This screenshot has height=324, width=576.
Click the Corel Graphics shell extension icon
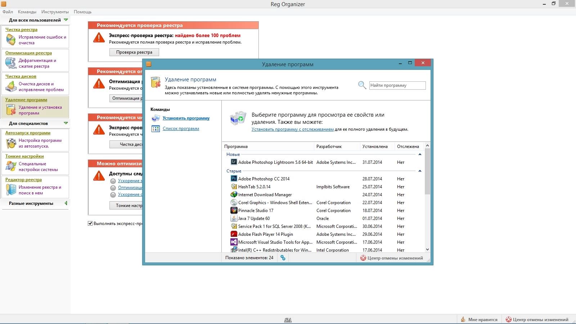click(x=234, y=202)
